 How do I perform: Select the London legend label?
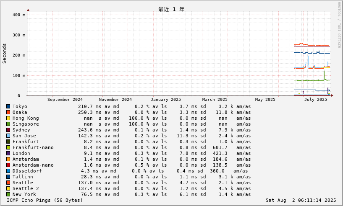21,153
